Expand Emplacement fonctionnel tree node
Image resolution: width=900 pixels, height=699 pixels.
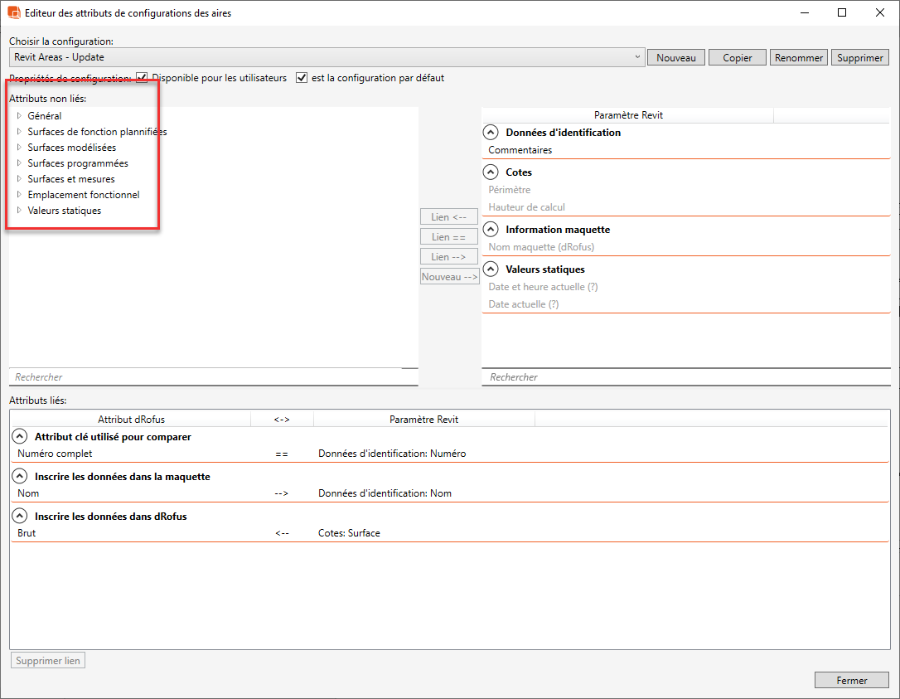19,195
